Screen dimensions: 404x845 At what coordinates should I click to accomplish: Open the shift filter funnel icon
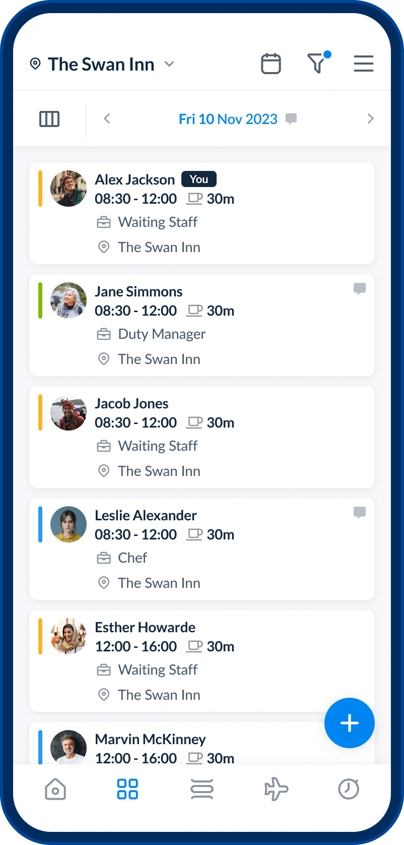pos(317,64)
